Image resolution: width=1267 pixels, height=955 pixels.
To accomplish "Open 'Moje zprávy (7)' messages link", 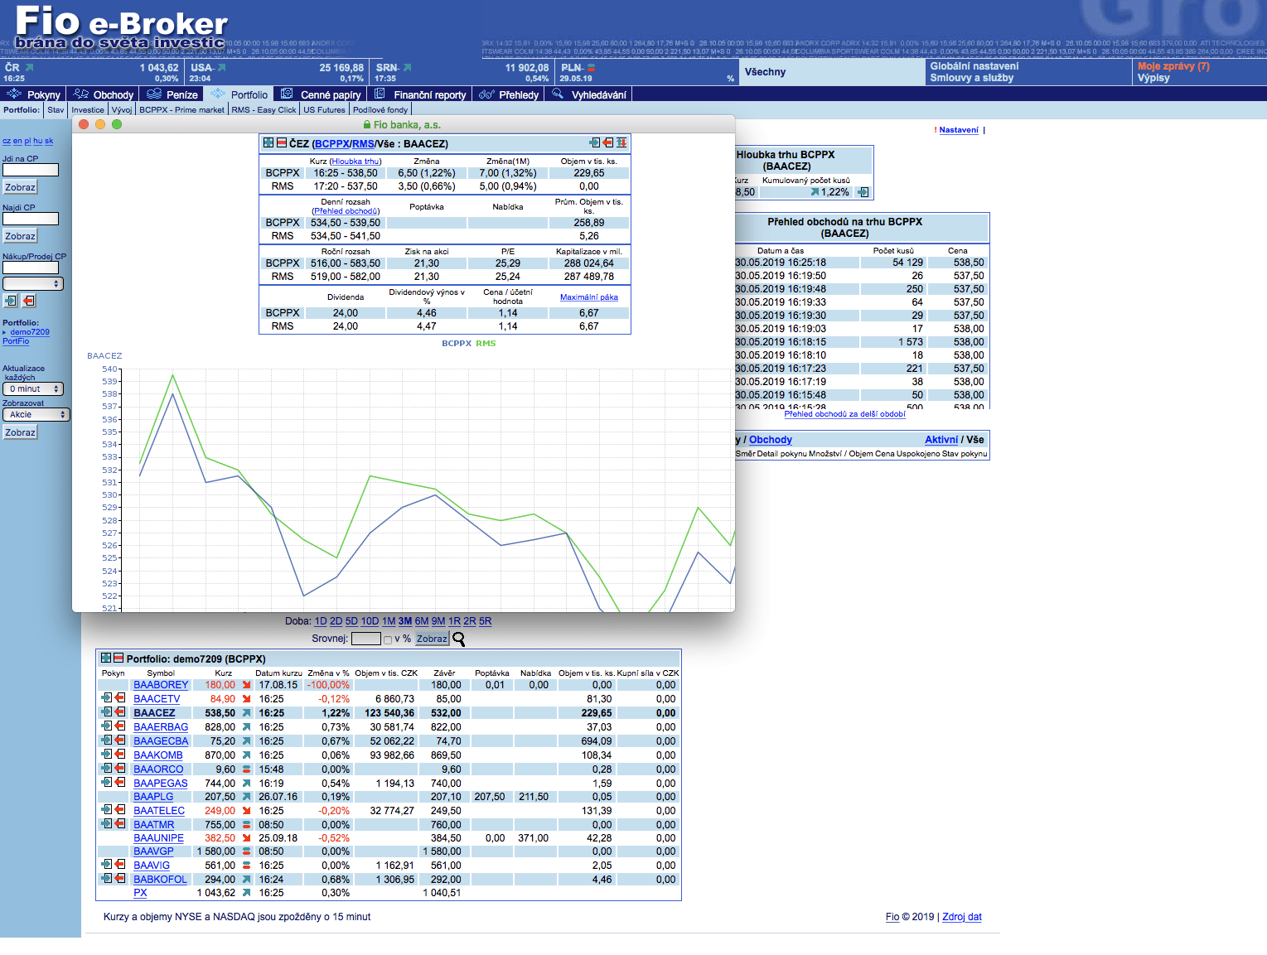I will (x=1173, y=66).
